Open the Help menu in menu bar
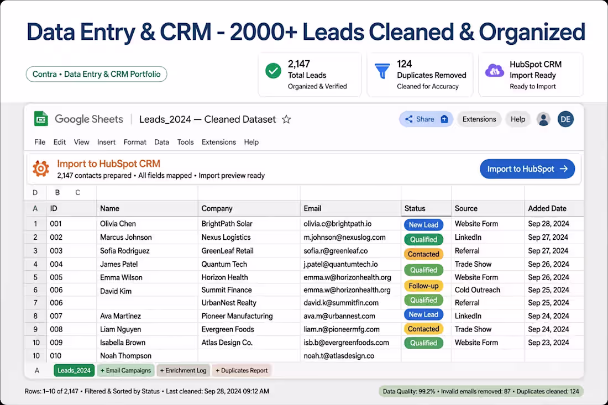Image resolution: width=608 pixels, height=405 pixels. click(251, 142)
